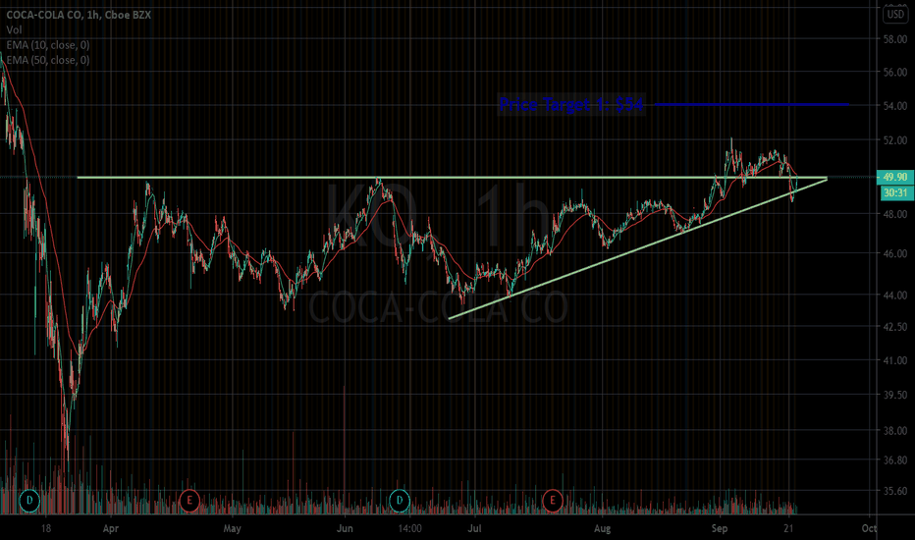Open the earnings E marker between Jul and Aug
The width and height of the screenshot is (915, 540).
click(x=552, y=501)
